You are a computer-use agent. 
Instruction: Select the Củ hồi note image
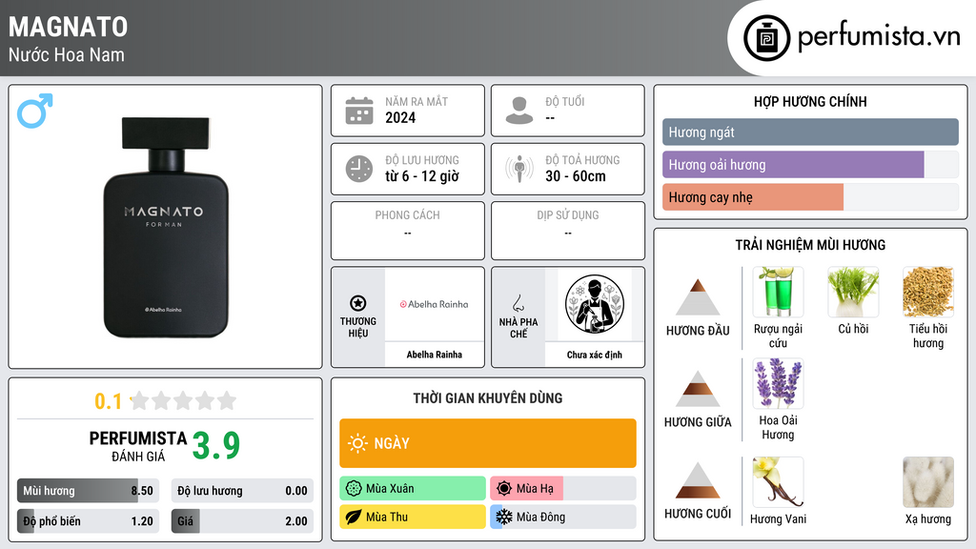click(853, 292)
